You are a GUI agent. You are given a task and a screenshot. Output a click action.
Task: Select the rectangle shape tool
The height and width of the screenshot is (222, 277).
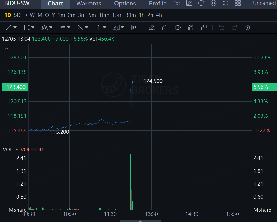[27, 28]
